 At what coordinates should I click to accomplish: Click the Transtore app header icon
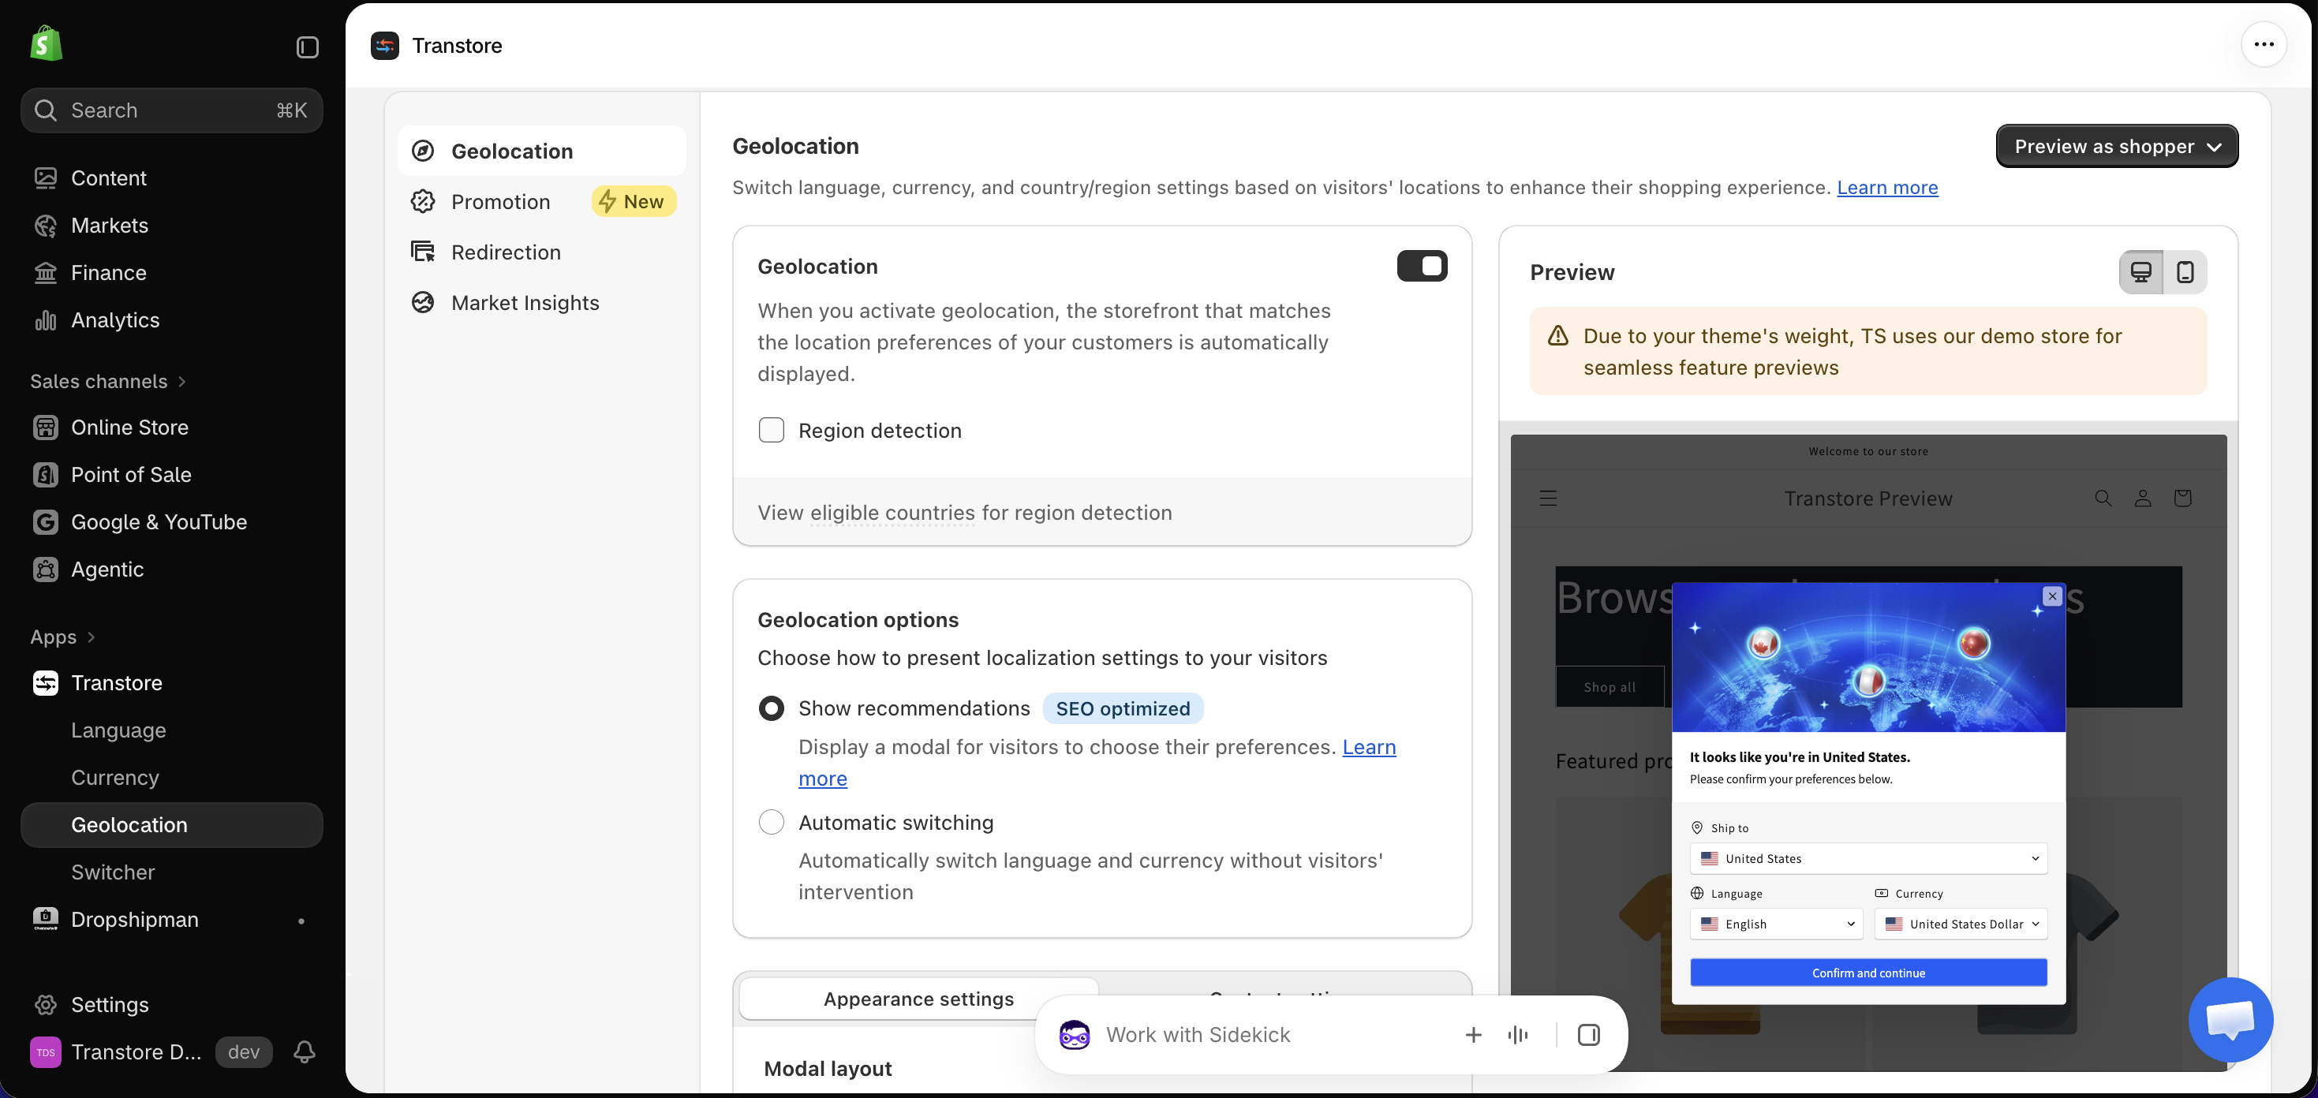click(x=385, y=46)
